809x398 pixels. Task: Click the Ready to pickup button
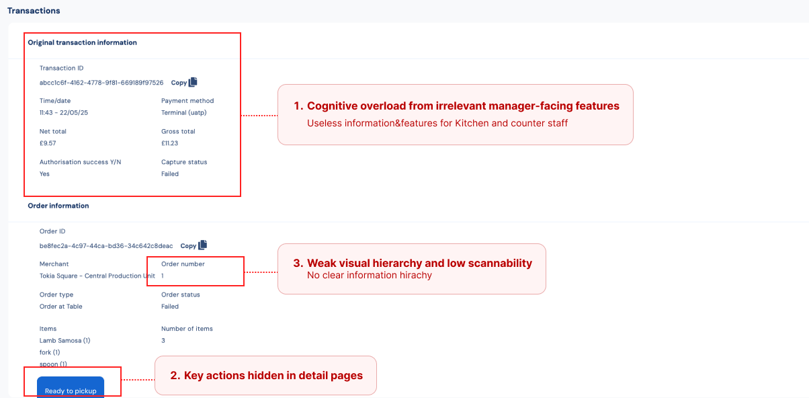point(71,387)
